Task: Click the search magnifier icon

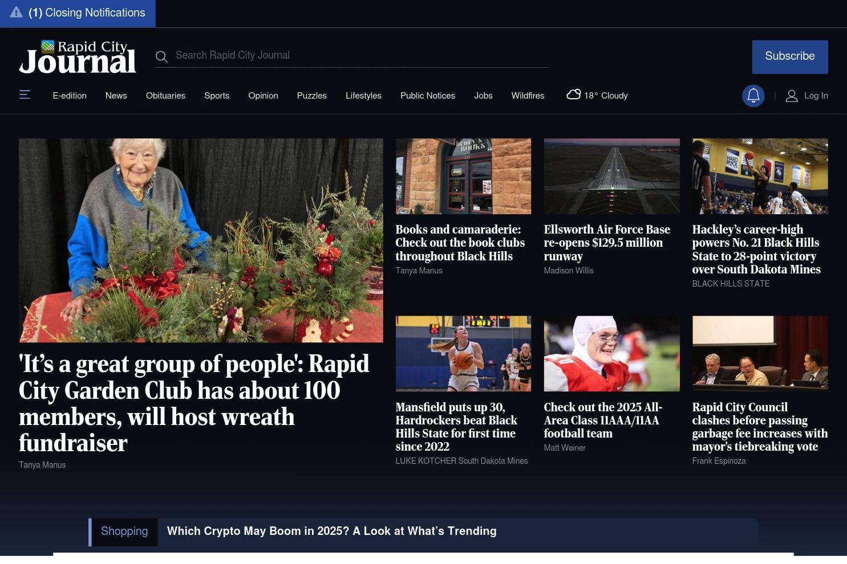Action: pyautogui.click(x=161, y=56)
